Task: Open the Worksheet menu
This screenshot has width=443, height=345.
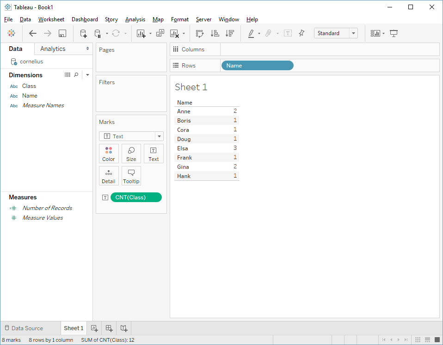Action: click(x=51, y=19)
